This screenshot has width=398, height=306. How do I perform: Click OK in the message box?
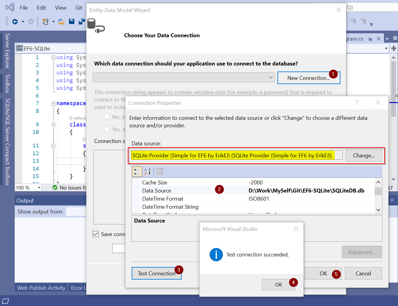click(278, 285)
